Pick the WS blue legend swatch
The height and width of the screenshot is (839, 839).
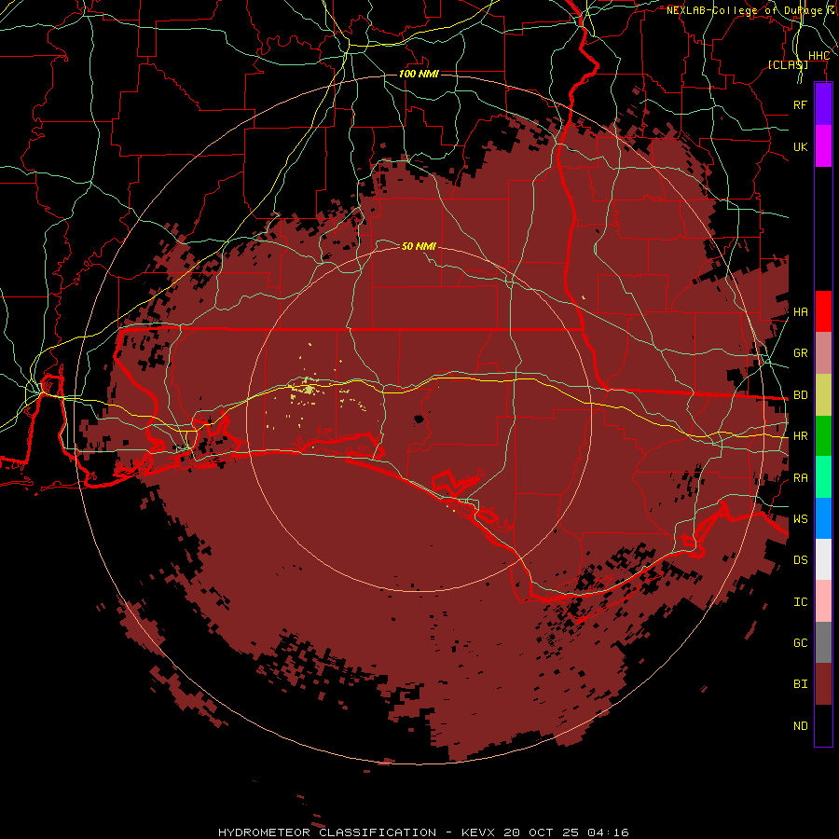(823, 518)
